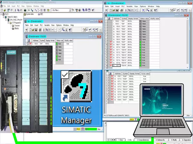The width and height of the screenshot is (193, 144).
Task: Click Accessible Nodes icon in SIMATIC Manager toolbar
Action: click(9, 10)
